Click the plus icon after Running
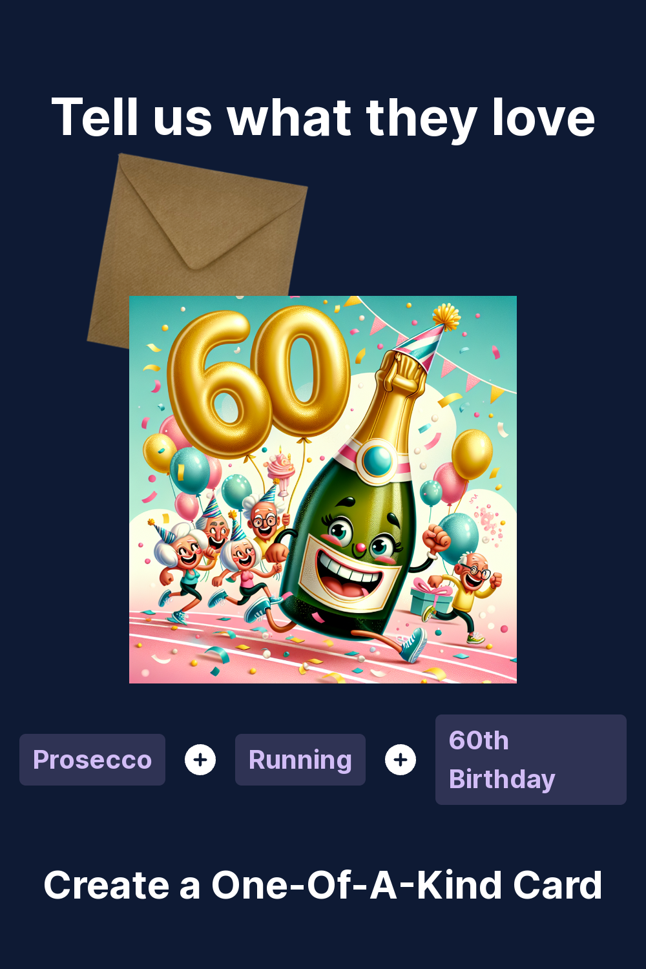 click(x=401, y=760)
